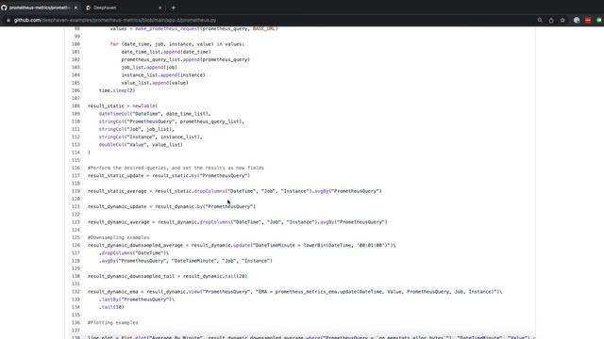The image size is (604, 339).
Task: Click the 'result_dynamic_average' assignment line
Action: (x=237, y=222)
